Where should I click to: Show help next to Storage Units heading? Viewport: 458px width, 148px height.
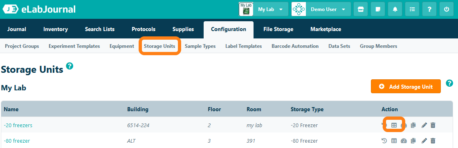click(x=70, y=66)
